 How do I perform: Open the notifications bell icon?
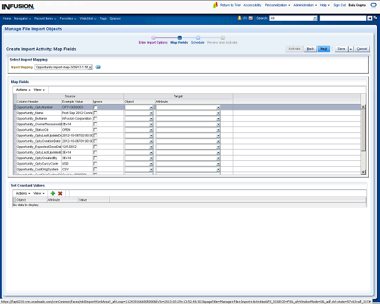[240, 18]
